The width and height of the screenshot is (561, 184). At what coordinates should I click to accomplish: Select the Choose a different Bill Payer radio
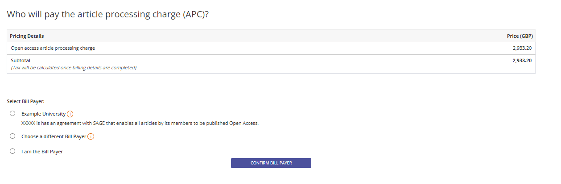[12, 136]
